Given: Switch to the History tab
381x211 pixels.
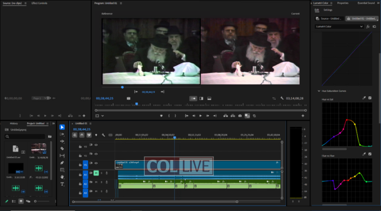Looking at the screenshot, I should click(x=14, y=124).
